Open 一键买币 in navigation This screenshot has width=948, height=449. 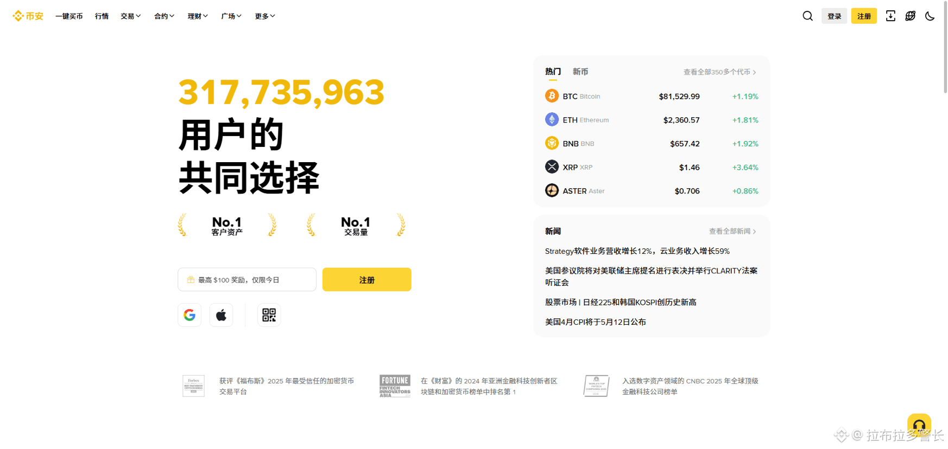pos(69,16)
